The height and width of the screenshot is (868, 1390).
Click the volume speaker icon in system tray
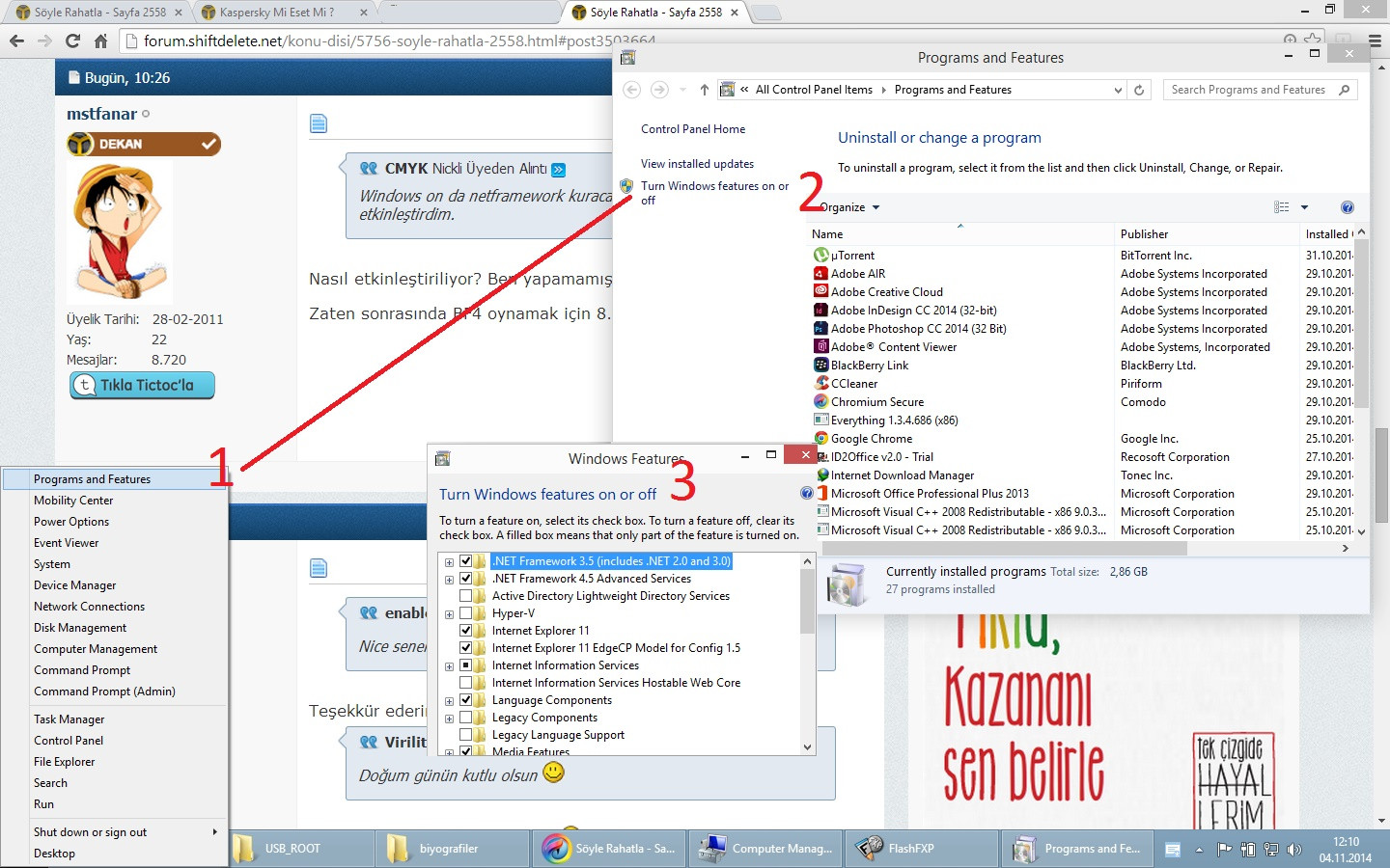point(1295,850)
